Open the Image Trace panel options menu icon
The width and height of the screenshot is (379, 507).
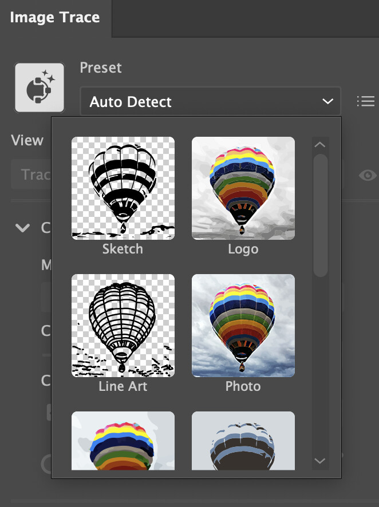point(365,102)
